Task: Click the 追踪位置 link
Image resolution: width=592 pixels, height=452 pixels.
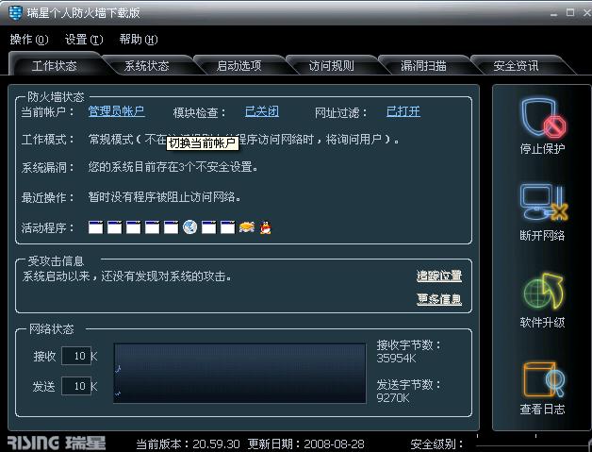Action: coord(439,276)
